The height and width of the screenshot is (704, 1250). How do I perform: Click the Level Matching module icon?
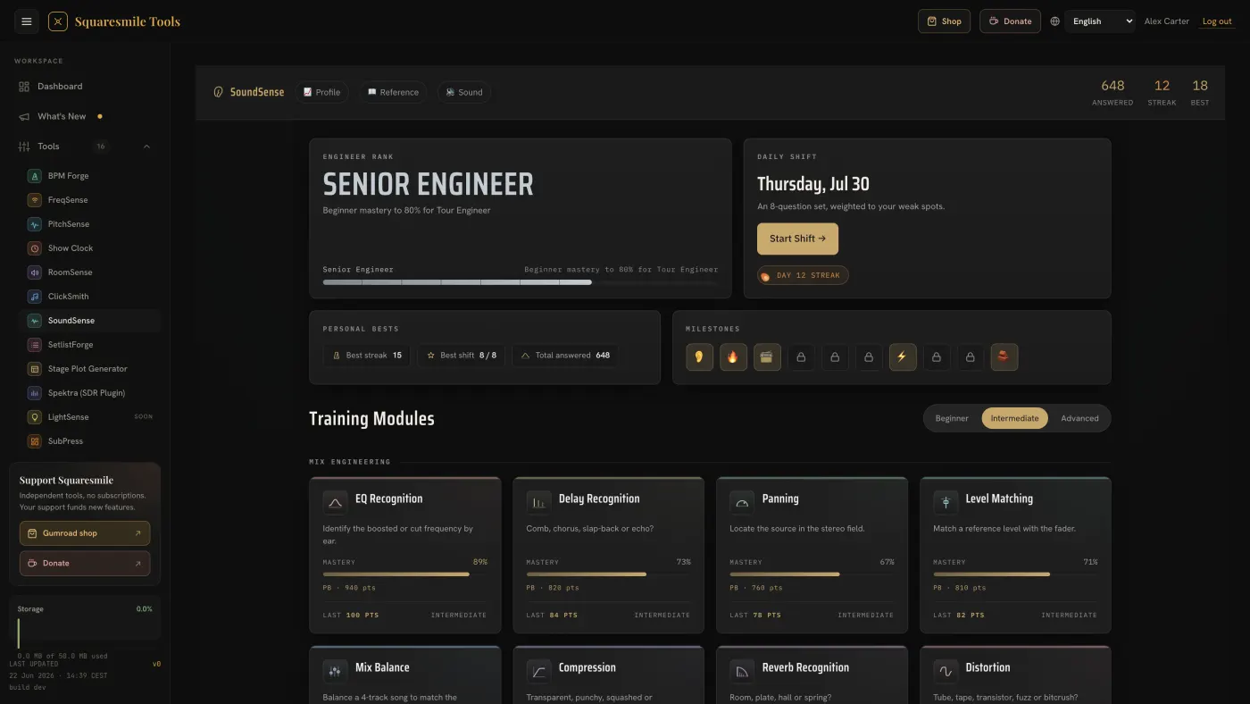[946, 502]
